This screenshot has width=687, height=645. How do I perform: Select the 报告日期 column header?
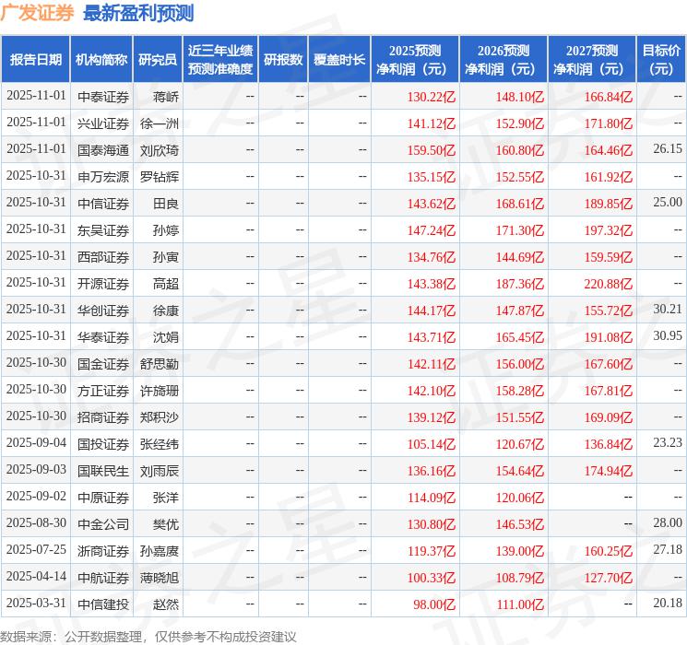(x=35, y=60)
